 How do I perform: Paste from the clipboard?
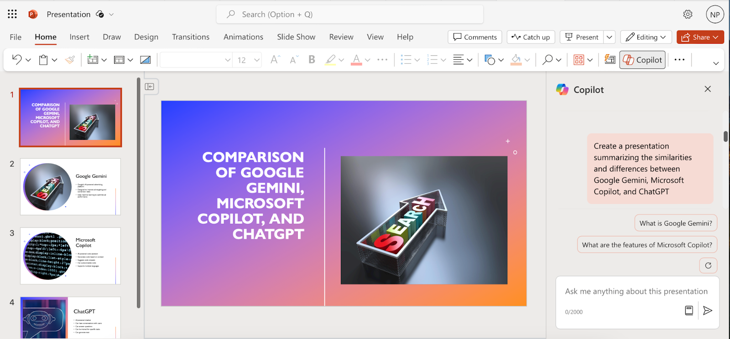(x=43, y=60)
